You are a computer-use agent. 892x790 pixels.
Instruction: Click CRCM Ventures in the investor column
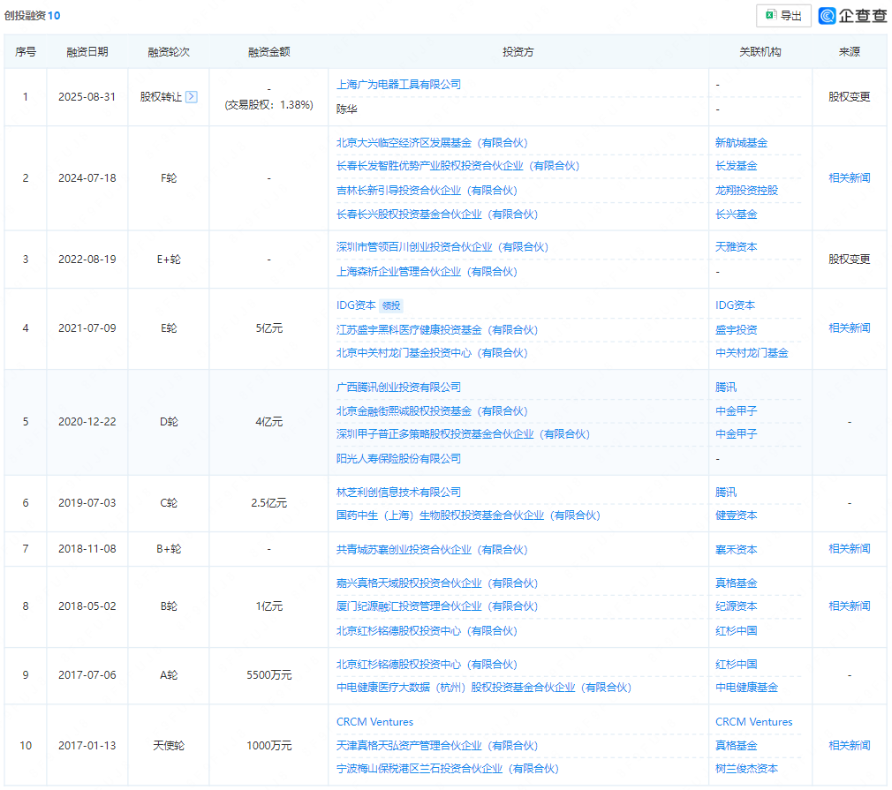click(374, 722)
